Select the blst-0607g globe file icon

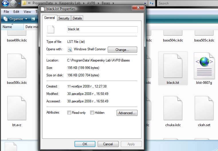[204, 66]
